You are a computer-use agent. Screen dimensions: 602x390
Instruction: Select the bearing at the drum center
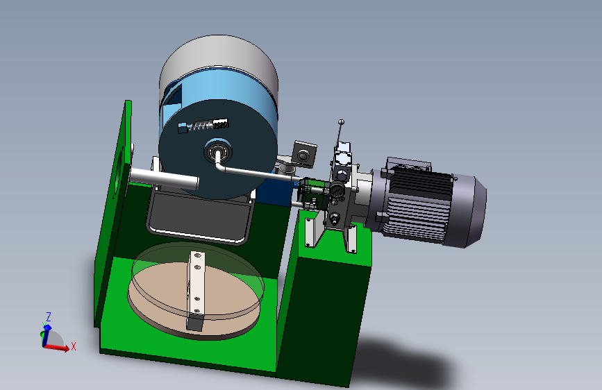tap(218, 151)
